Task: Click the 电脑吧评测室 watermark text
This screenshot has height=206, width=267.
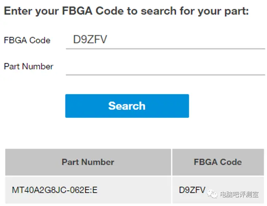Action: click(239, 194)
